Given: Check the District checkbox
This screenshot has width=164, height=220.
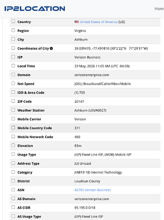Looking at the screenshot, I should click(x=13, y=181).
